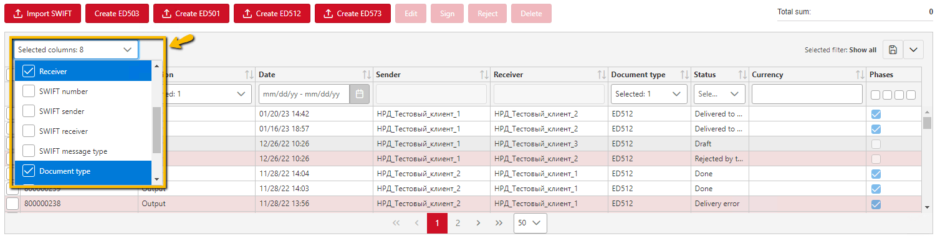Click the Create ED512 button
The image size is (935, 236).
tap(272, 13)
